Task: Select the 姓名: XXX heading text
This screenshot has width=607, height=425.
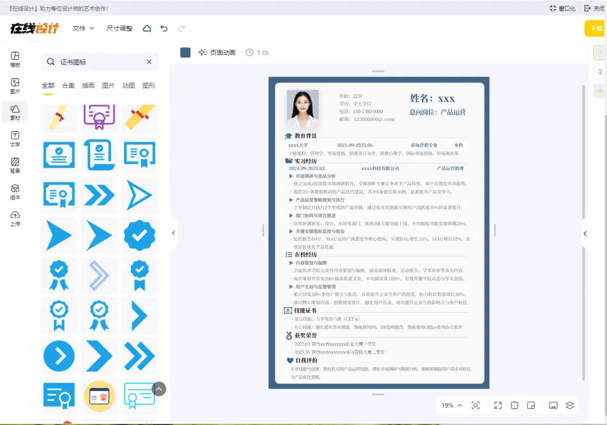Action: coord(432,99)
